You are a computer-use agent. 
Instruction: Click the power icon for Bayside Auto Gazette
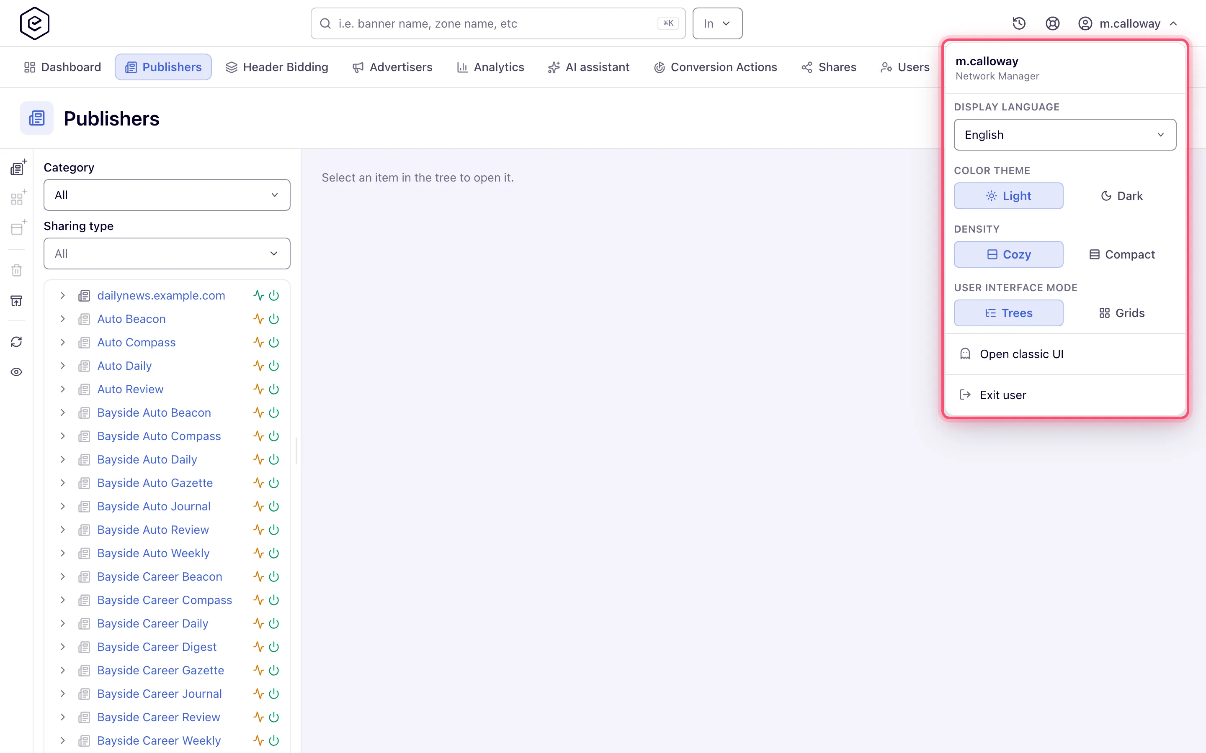pyautogui.click(x=273, y=483)
